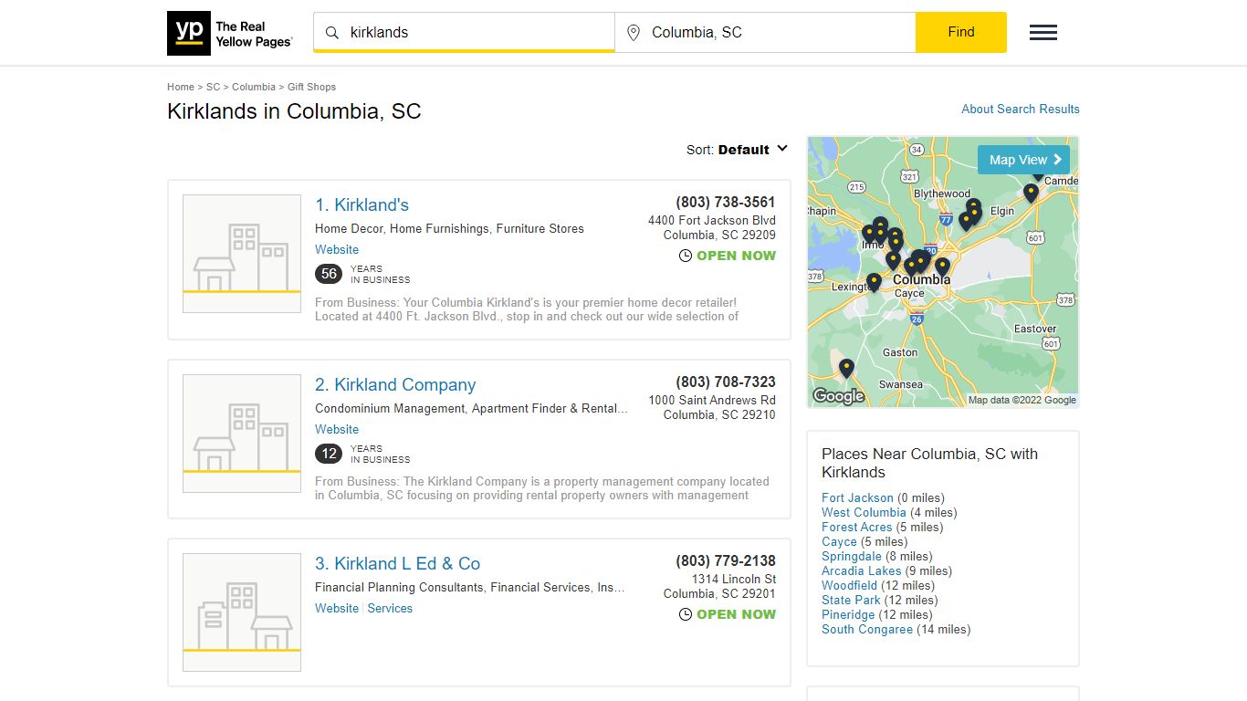This screenshot has width=1247, height=701.
Task: Visit Website link for Kirkland L Ed & Co
Action: (x=337, y=608)
